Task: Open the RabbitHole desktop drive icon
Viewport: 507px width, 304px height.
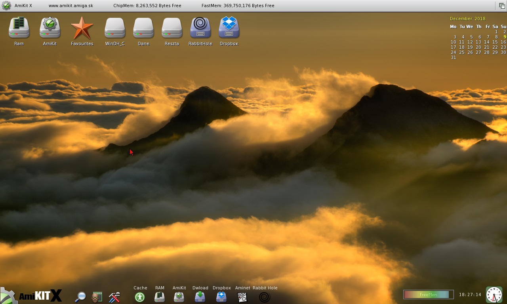Action: coord(200,28)
